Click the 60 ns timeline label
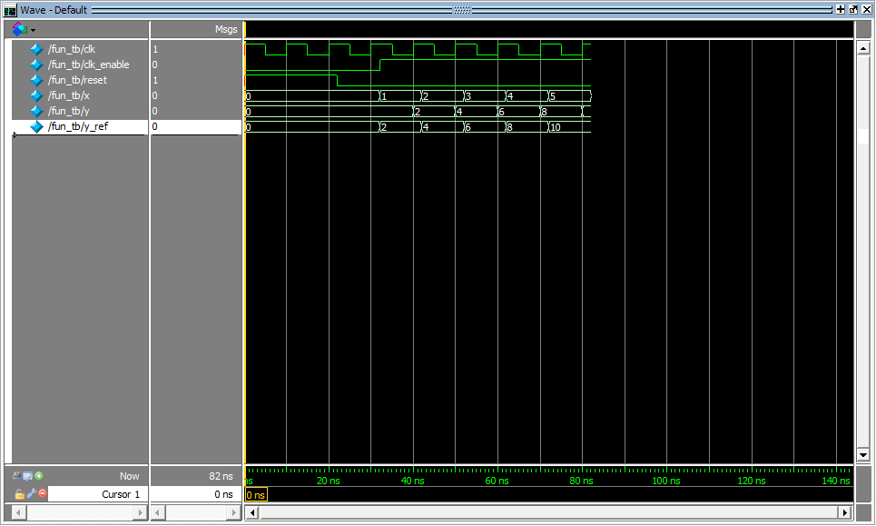The height and width of the screenshot is (526, 876). tap(497, 481)
